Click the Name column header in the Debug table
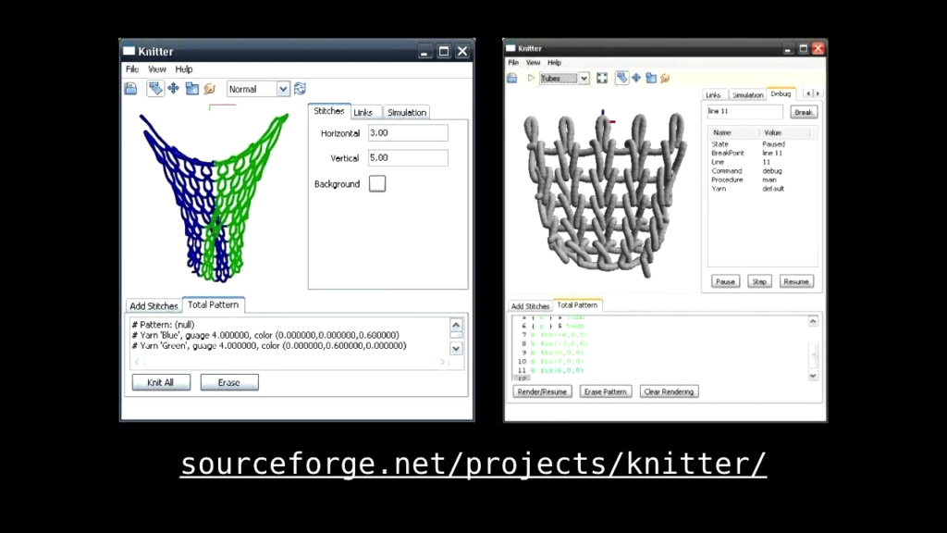Screen dimensions: 947x533 (733, 132)
